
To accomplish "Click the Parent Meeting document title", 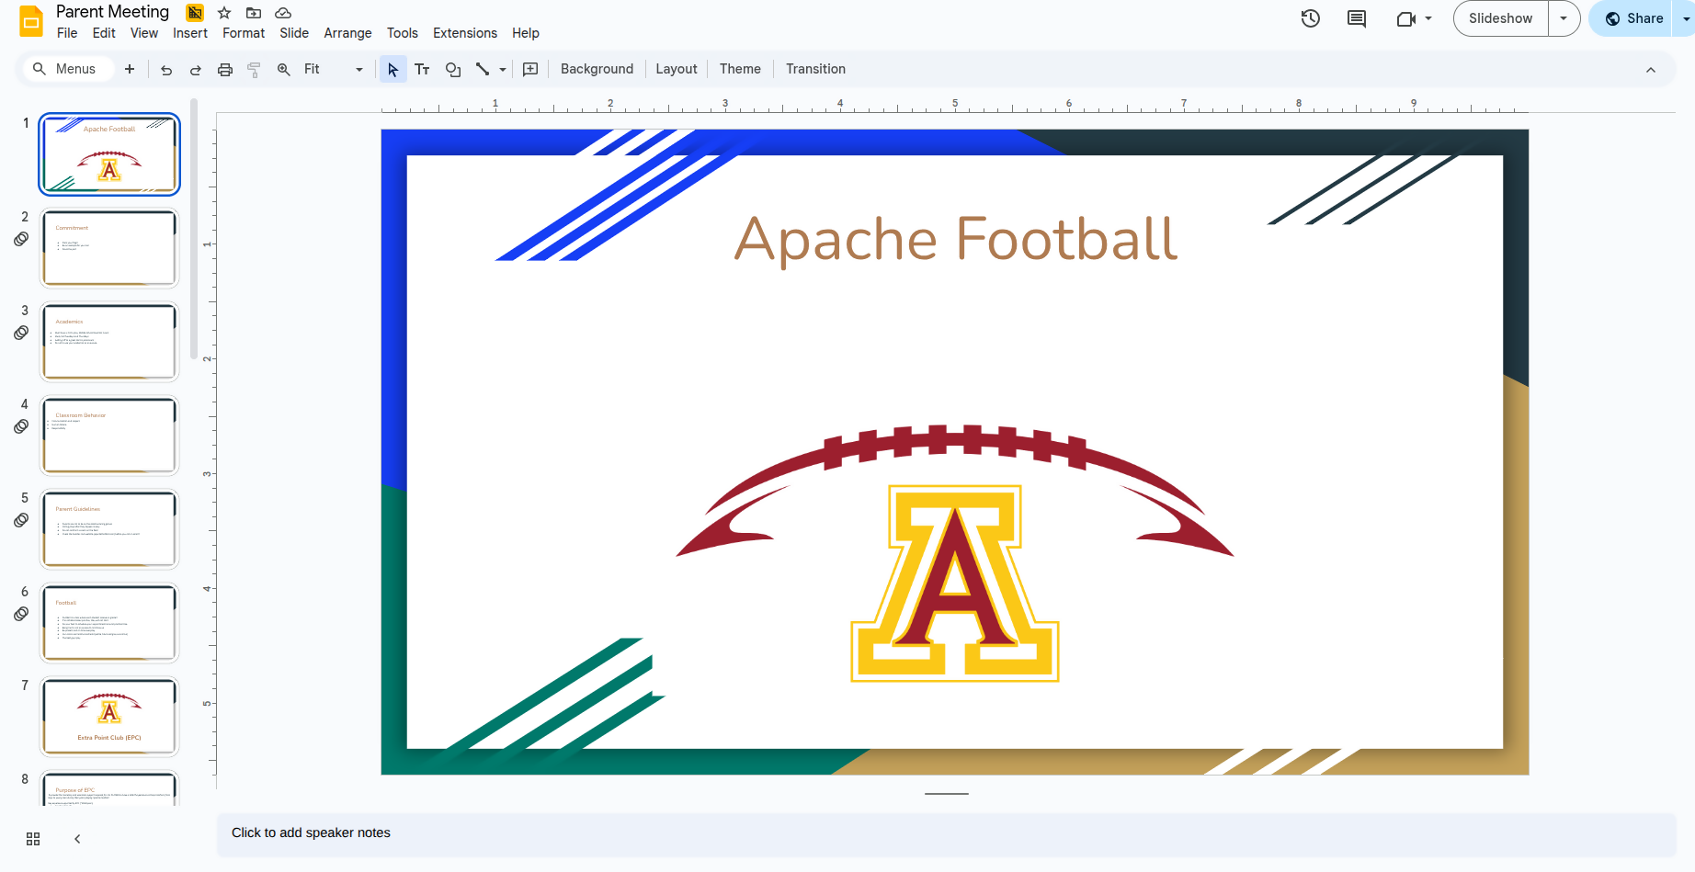I will coord(113,12).
